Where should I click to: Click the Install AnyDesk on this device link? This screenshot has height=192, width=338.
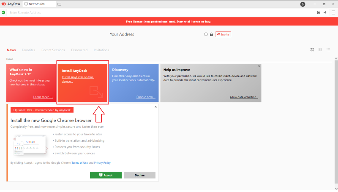pyautogui.click(x=78, y=79)
